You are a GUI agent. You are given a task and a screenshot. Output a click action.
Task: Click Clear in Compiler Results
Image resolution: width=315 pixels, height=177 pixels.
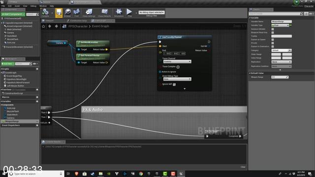pos(243,167)
